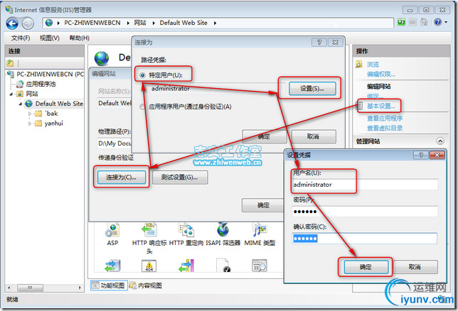Click the green refresh icon in address bar
Screen dimensions: 458x311
pos(401,22)
